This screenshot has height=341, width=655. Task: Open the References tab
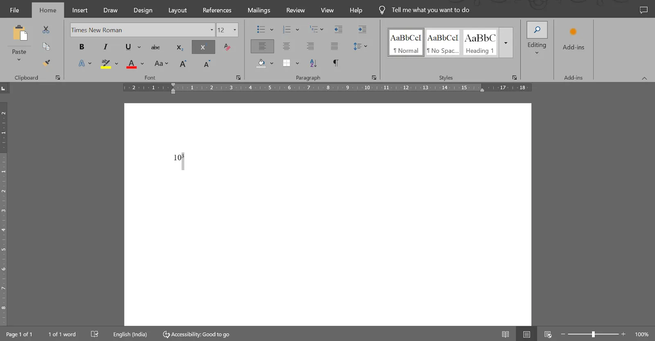pos(217,10)
